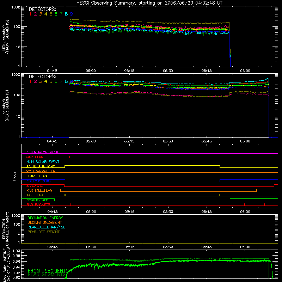282x282 pixels.
Task: Click the FRONTS_OFF flag label
Action: coord(37,200)
